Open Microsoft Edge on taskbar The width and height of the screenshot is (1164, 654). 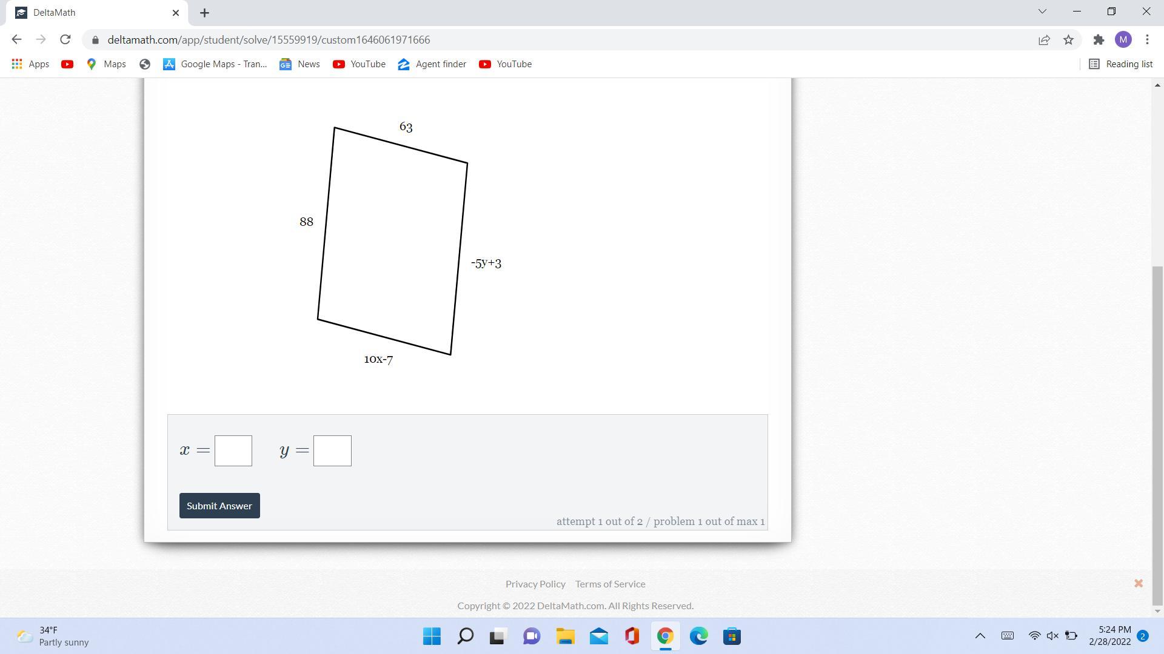(698, 636)
